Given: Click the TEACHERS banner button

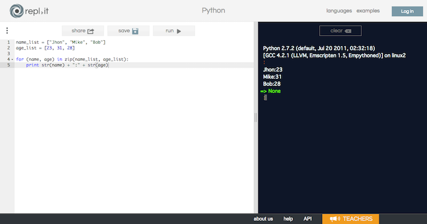Looking at the screenshot, I should pos(350,219).
